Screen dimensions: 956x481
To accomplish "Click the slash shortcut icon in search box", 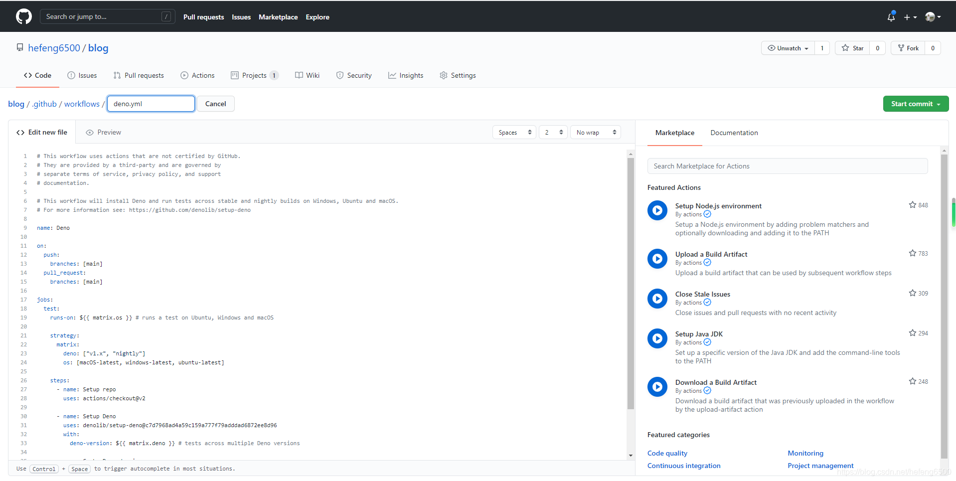I will (166, 16).
